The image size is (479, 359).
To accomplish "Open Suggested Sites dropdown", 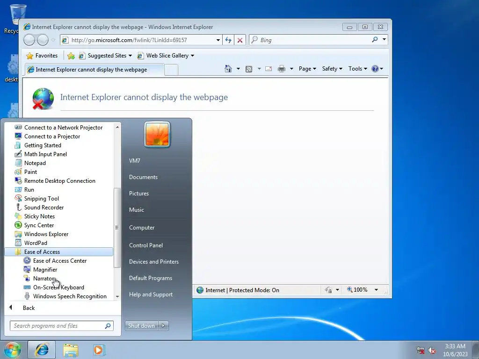I will (x=105, y=56).
